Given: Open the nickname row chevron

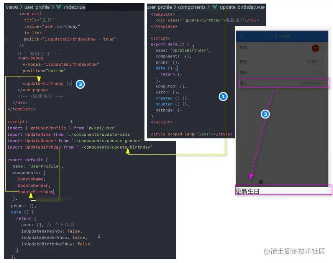Looking at the screenshot, I should coord(323,62).
